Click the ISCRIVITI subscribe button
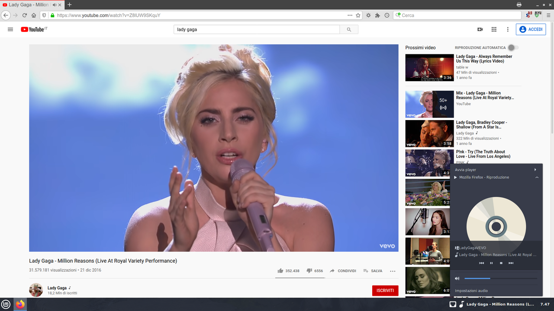 click(x=385, y=290)
